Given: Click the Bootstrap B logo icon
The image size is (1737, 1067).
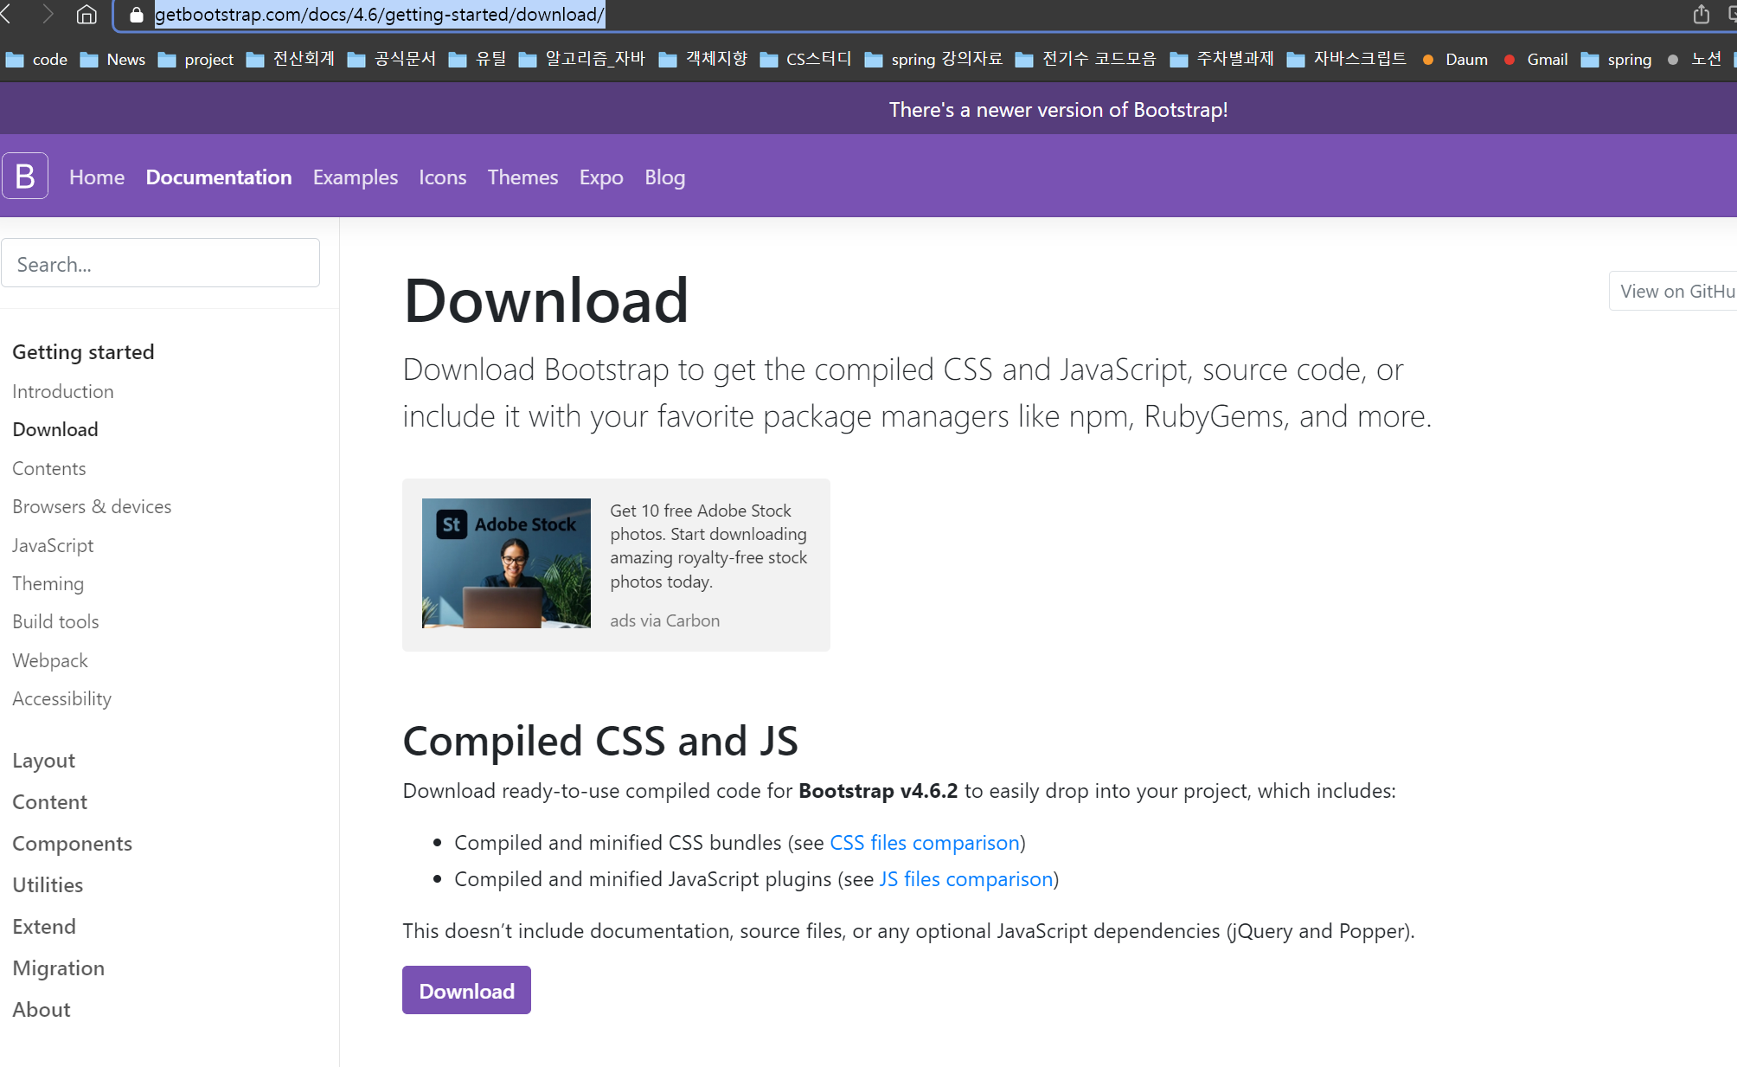Looking at the screenshot, I should (25, 177).
